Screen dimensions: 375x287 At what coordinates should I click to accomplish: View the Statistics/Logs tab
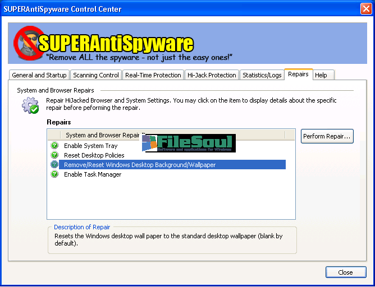coord(262,75)
